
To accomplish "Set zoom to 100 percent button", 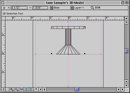I will click(21, 89).
